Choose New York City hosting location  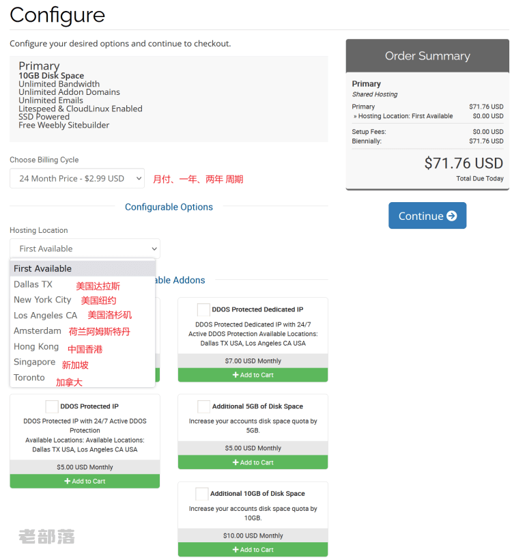point(42,300)
